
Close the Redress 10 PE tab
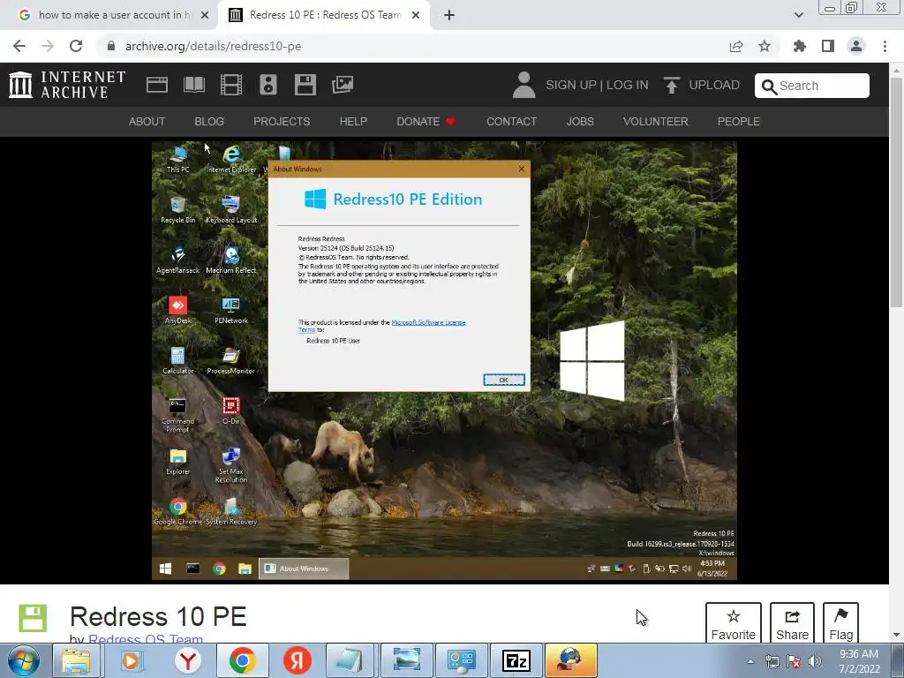(416, 15)
